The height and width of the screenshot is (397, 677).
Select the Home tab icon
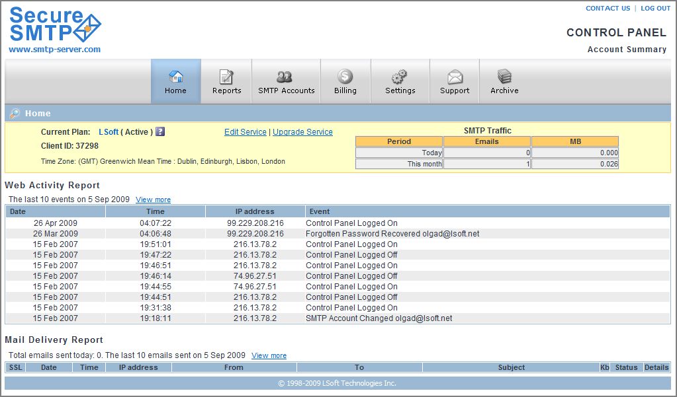175,75
